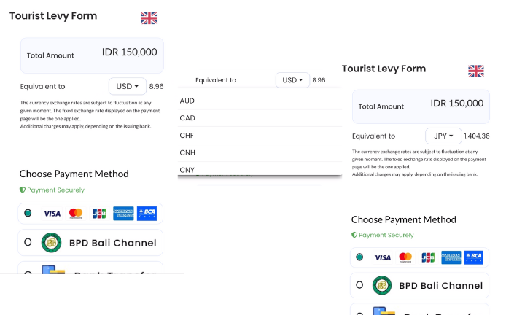Select the BPD Bali Channel radio in the JPY form
The width and height of the screenshot is (506, 315).
coord(359,285)
